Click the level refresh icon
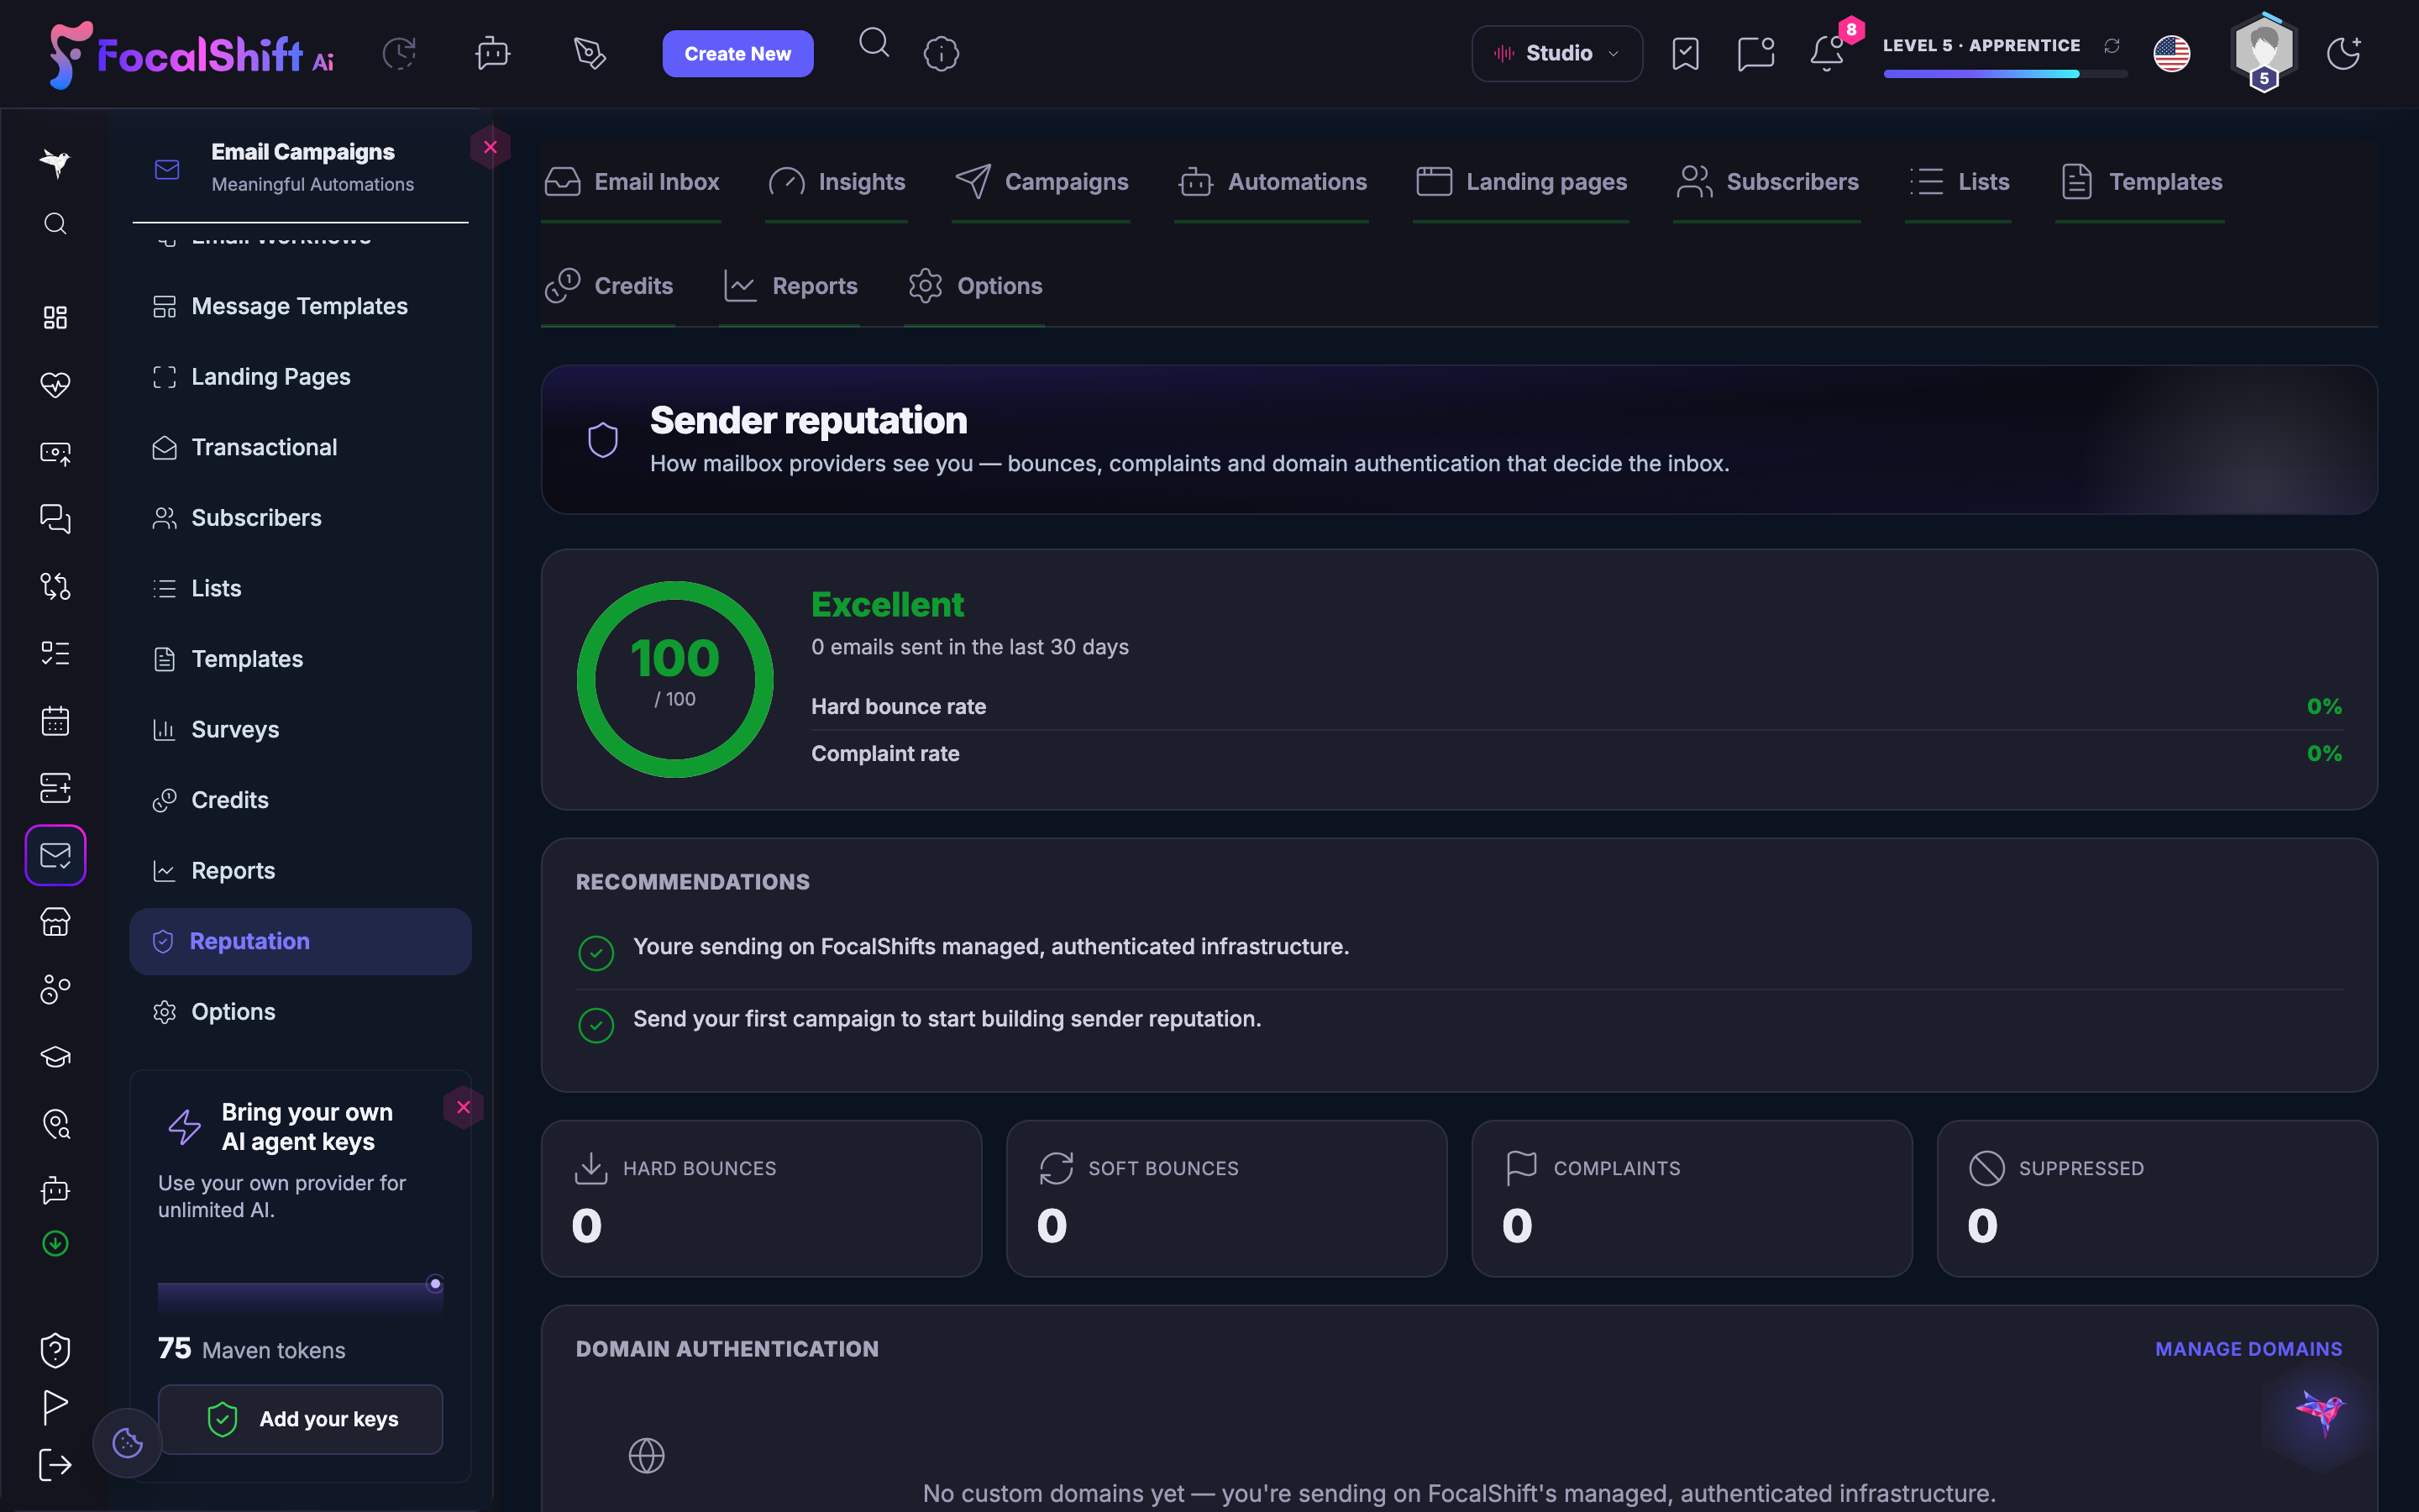The width and height of the screenshot is (2419, 1512). [x=2112, y=46]
